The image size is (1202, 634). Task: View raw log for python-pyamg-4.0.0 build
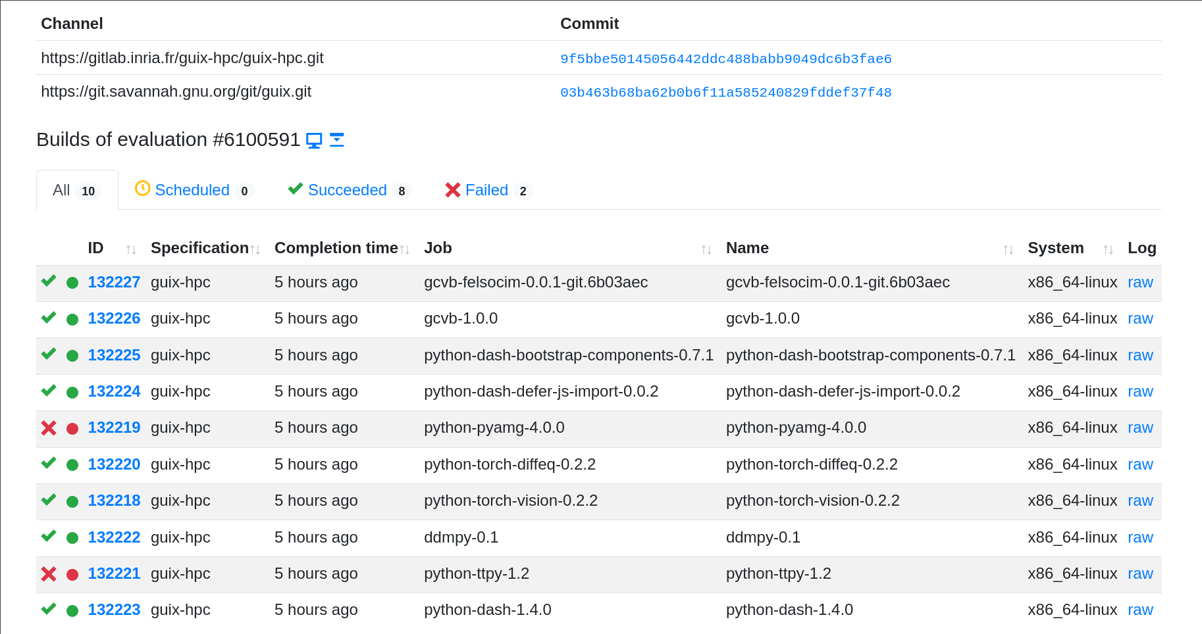point(1140,427)
